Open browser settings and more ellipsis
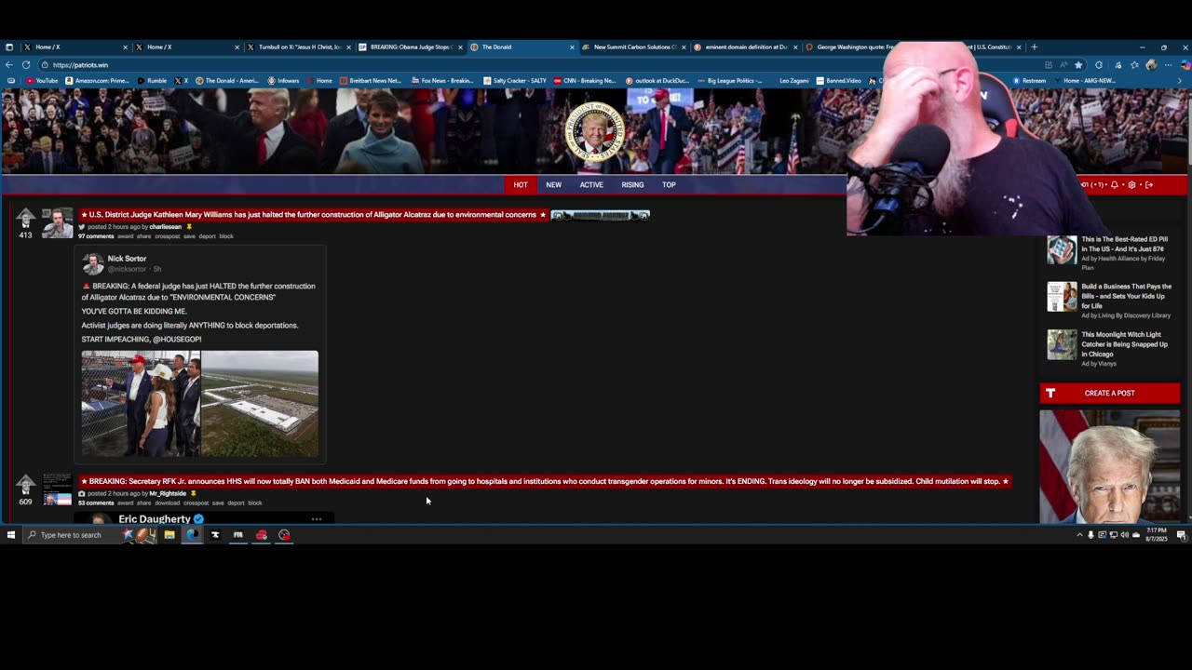 click(x=1169, y=65)
